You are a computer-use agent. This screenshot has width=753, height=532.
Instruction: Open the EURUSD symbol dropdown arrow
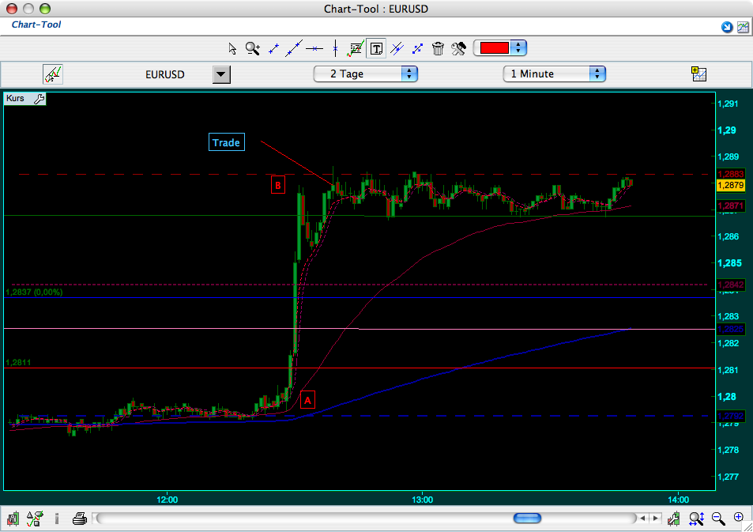[221, 74]
